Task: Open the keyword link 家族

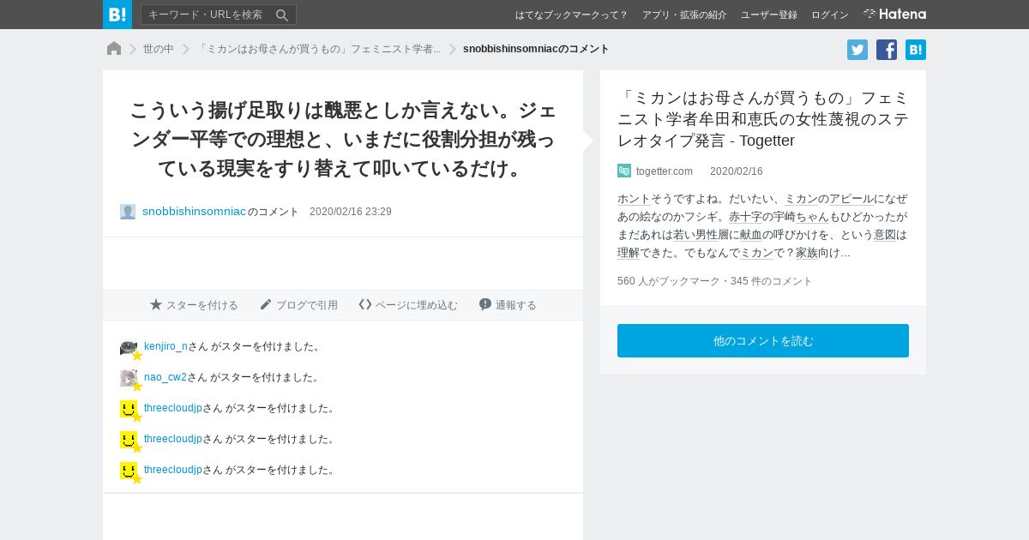Action: click(807, 253)
